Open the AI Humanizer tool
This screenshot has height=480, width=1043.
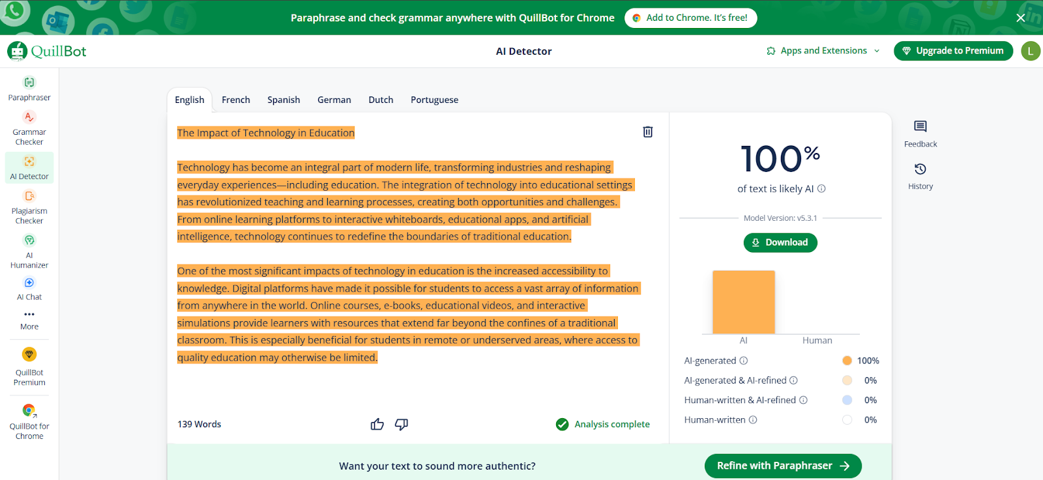(29, 251)
